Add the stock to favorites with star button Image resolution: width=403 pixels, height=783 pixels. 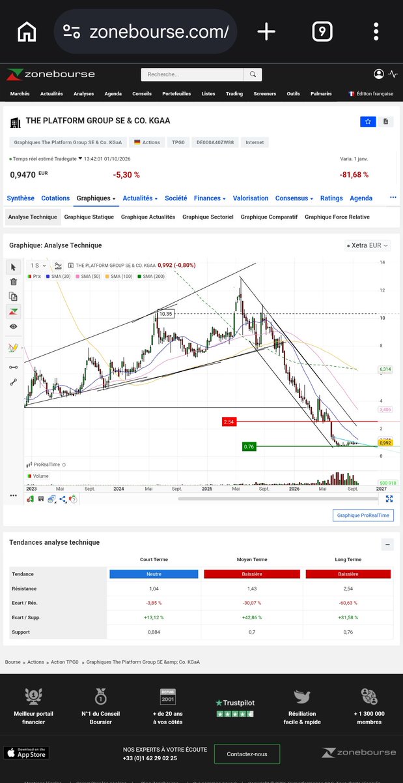(368, 121)
